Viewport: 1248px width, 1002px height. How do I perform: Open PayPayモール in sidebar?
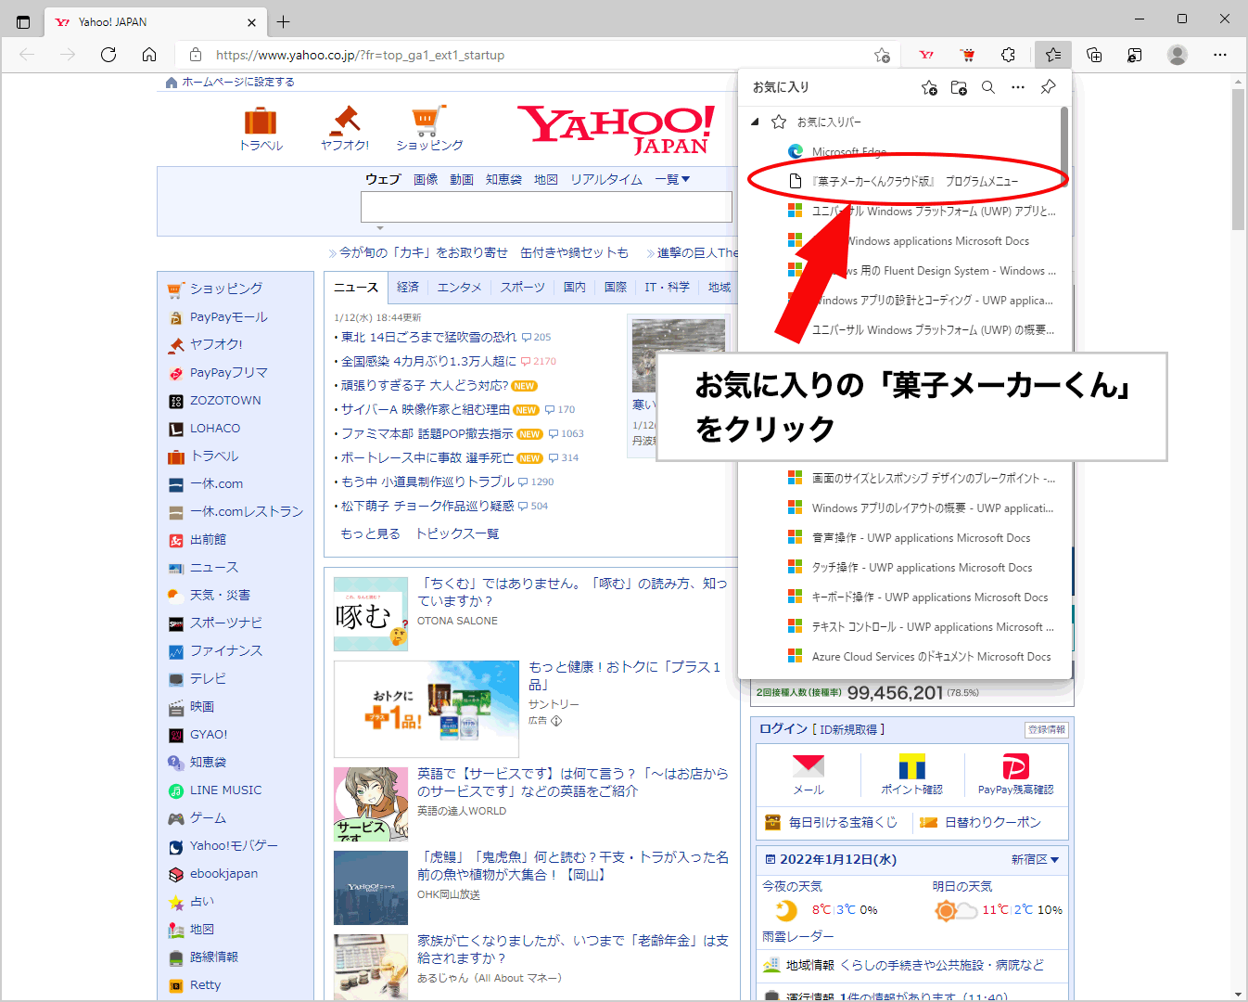(228, 316)
